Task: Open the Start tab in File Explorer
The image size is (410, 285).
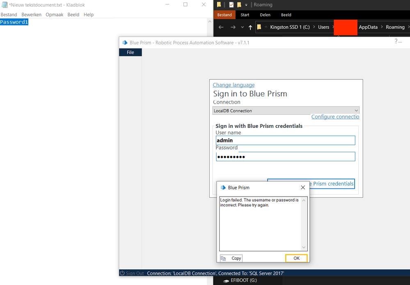Action: pyautogui.click(x=245, y=15)
